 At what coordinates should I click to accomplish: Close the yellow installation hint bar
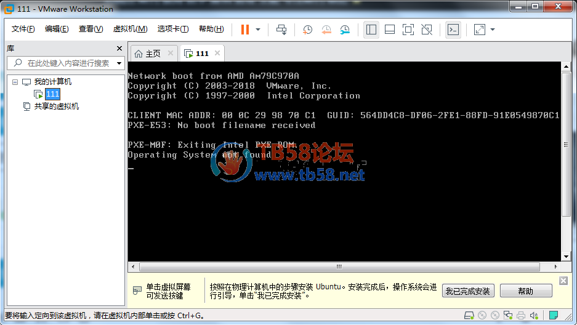click(x=563, y=281)
